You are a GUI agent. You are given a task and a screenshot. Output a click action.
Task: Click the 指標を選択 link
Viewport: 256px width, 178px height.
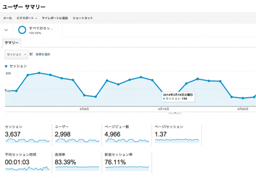pos(43,54)
